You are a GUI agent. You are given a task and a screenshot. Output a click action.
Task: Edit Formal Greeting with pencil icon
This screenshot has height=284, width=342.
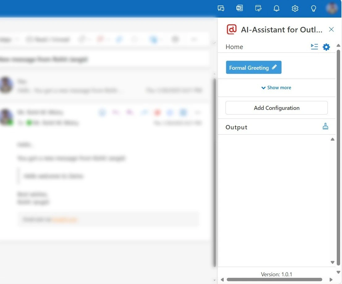[274, 67]
